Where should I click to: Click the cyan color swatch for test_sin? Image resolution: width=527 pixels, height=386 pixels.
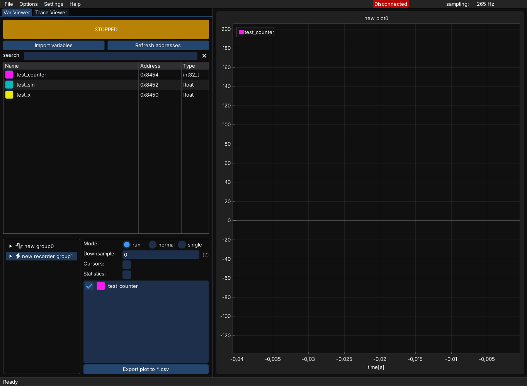9,85
